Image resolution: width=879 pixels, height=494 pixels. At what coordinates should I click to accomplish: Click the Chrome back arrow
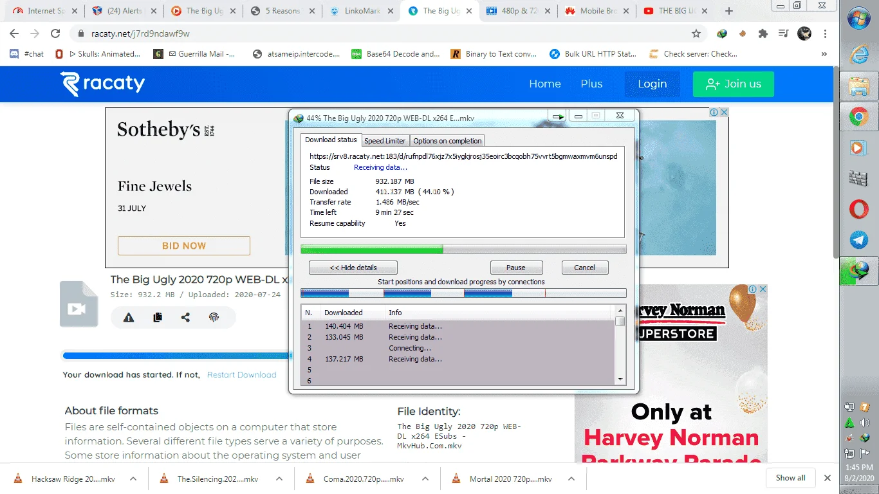coord(14,33)
